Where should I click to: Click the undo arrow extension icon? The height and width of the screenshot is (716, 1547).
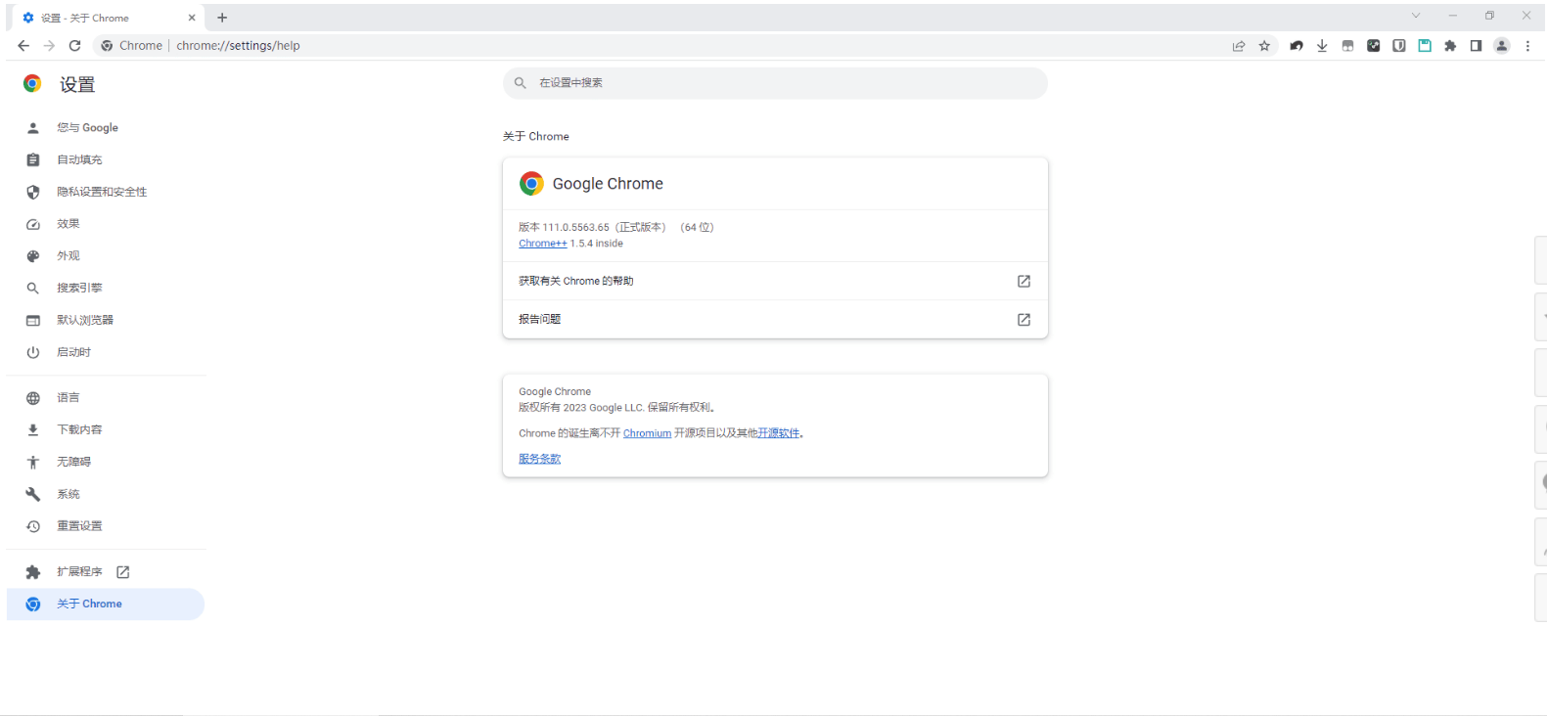coord(1297,46)
